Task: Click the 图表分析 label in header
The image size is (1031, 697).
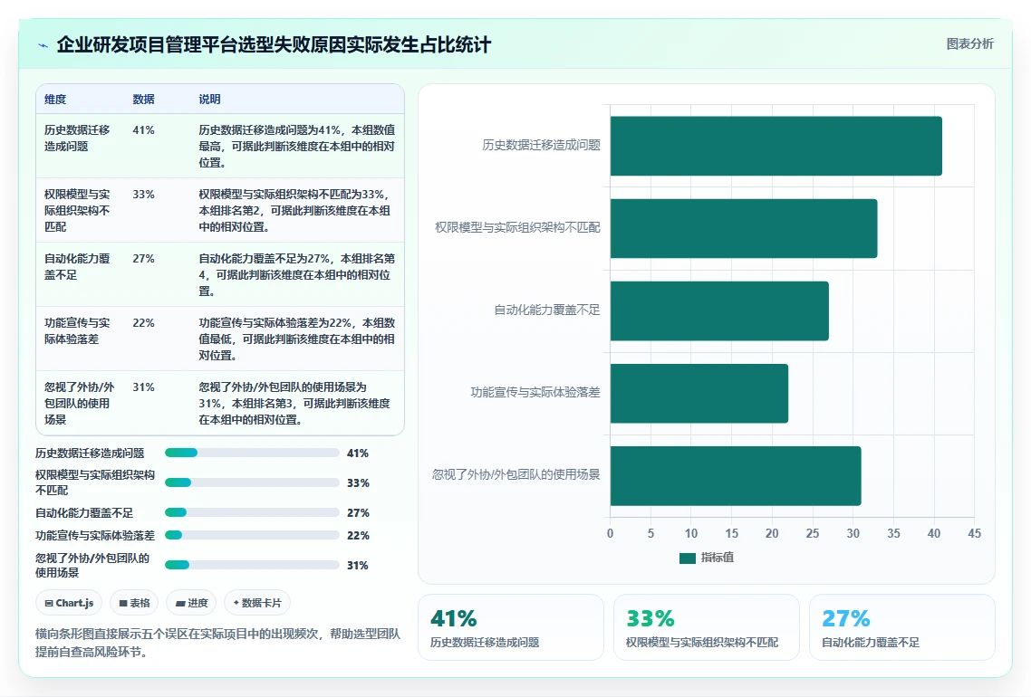Action: point(970,44)
